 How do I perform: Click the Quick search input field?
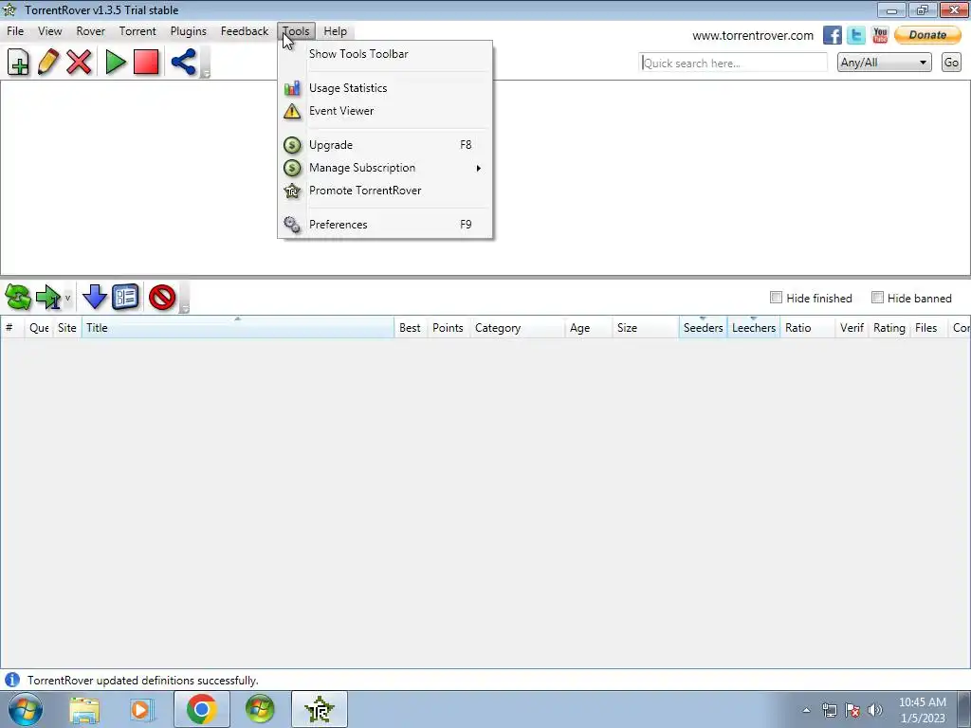pos(733,63)
